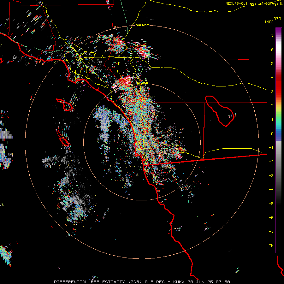Click the 4 dB scale label
The height and width of the screenshot is (284, 284).
pyautogui.click(x=272, y=78)
